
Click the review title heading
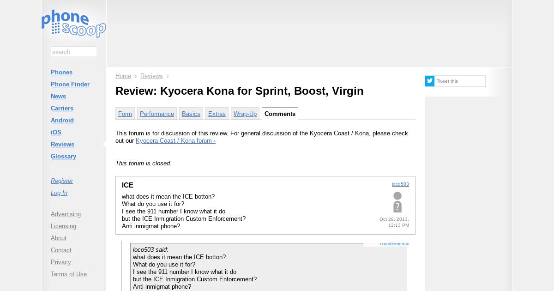click(240, 91)
